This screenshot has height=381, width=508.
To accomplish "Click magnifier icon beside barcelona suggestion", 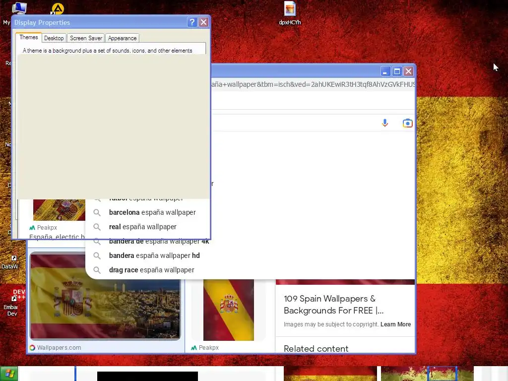I will (97, 212).
